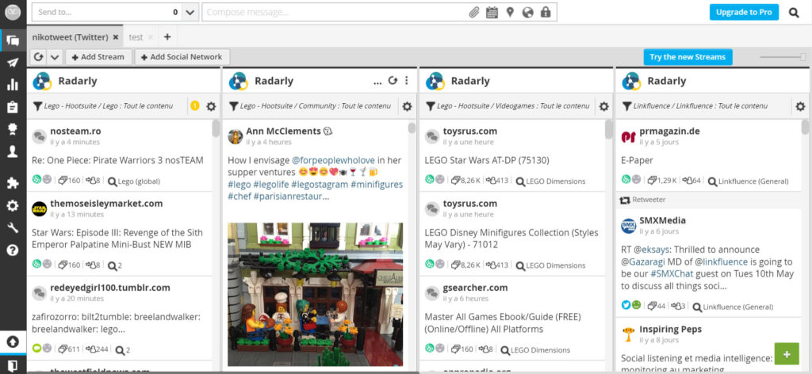
Task: Open the Contacts person icon in sidebar
Action: tap(13, 151)
